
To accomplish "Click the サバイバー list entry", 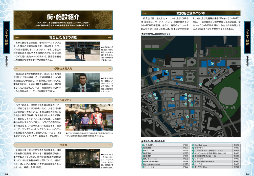I will coord(216,164).
